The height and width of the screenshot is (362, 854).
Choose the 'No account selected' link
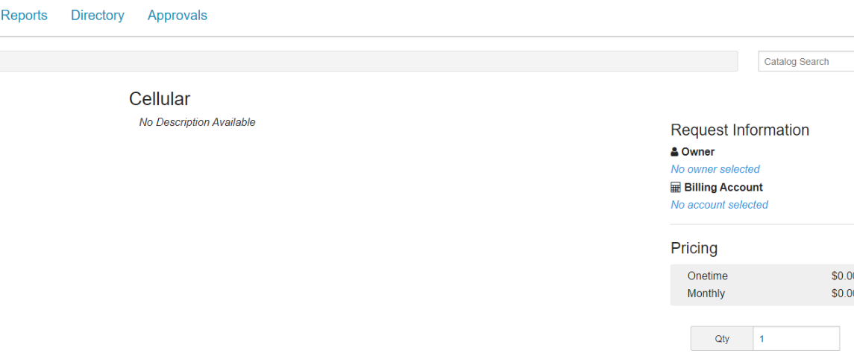pos(719,205)
